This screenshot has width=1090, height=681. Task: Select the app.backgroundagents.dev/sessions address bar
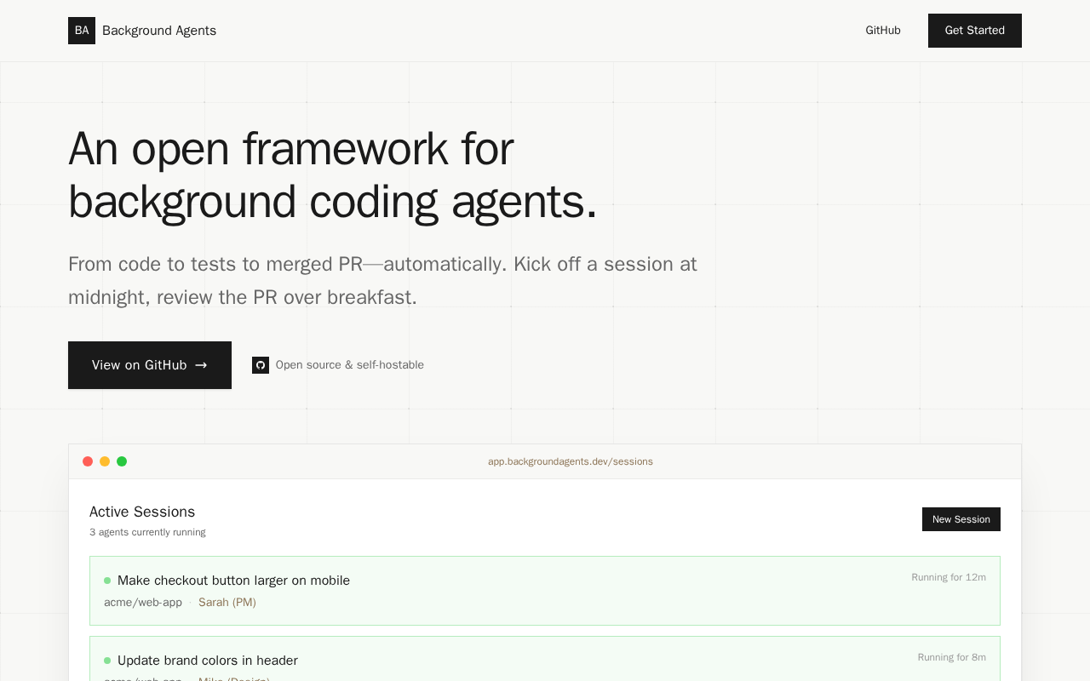[571, 461]
